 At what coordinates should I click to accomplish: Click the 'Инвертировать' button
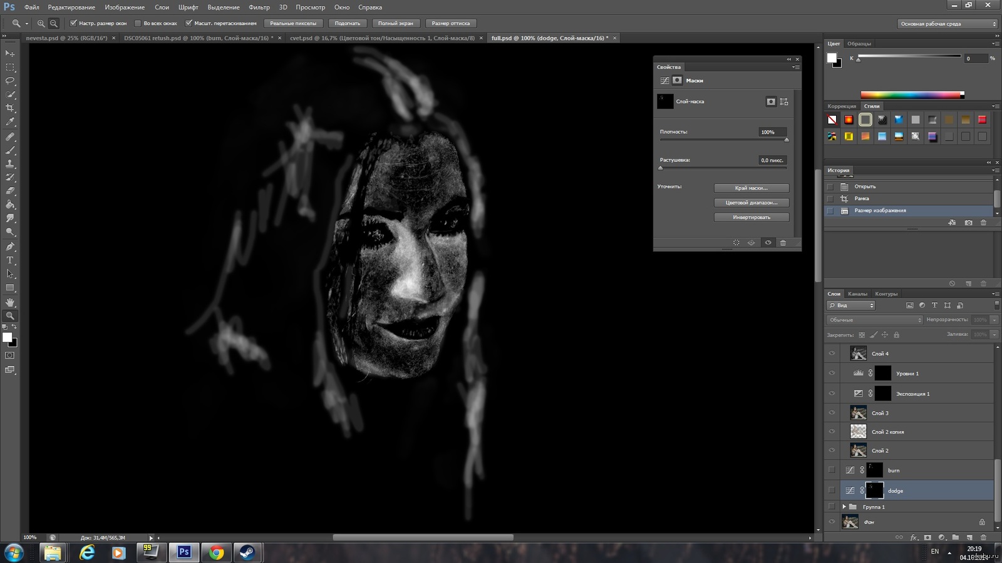tap(751, 217)
